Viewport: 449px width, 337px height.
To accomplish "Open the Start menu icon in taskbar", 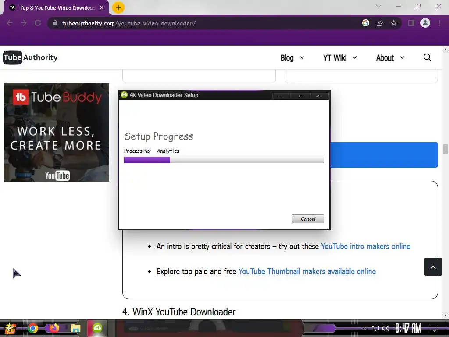I will point(10,328).
